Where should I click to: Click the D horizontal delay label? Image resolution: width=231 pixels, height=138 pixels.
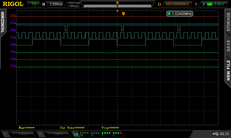click(159, 4)
